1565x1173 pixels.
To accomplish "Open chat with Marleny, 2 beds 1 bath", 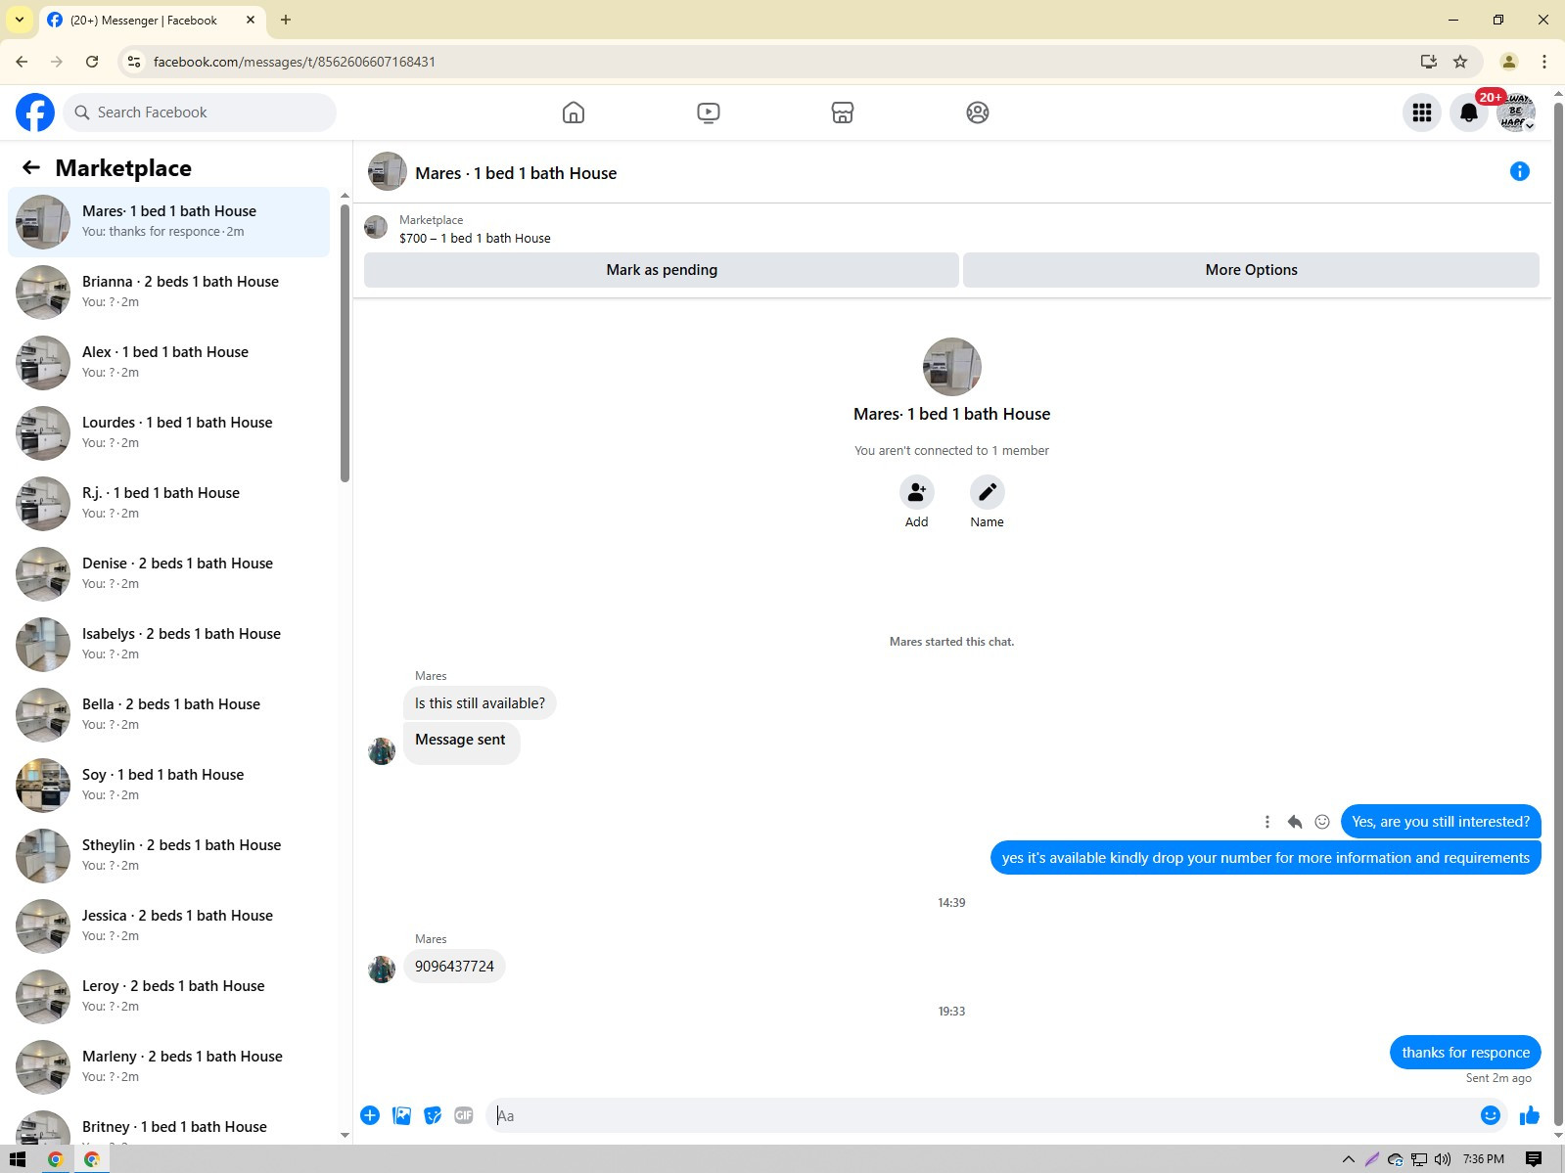I will (x=169, y=1067).
